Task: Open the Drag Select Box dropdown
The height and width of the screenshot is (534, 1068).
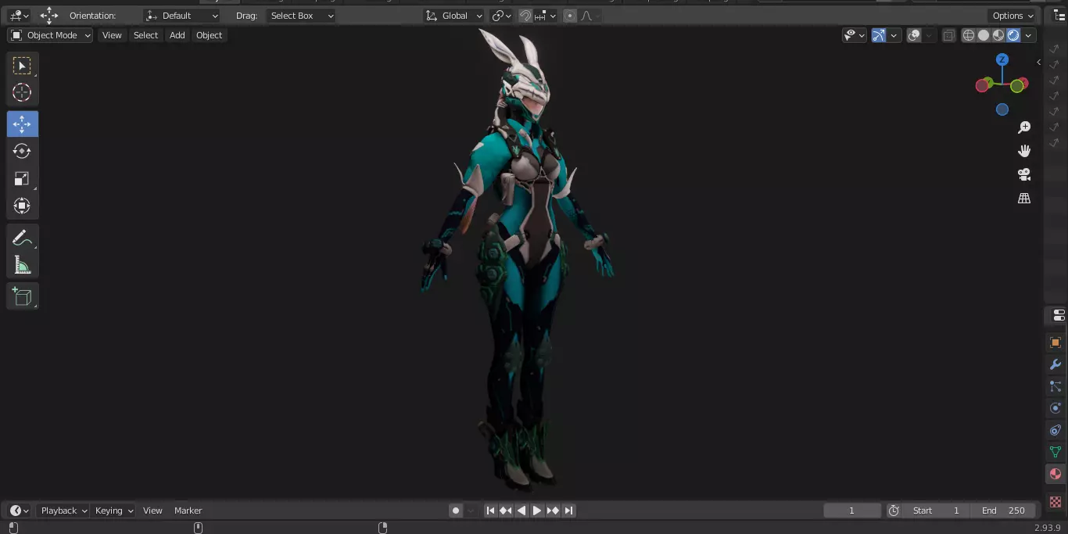Action: [301, 16]
